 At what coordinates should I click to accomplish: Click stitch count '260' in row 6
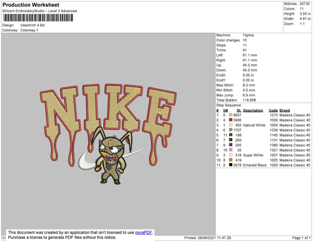click(x=238, y=140)
